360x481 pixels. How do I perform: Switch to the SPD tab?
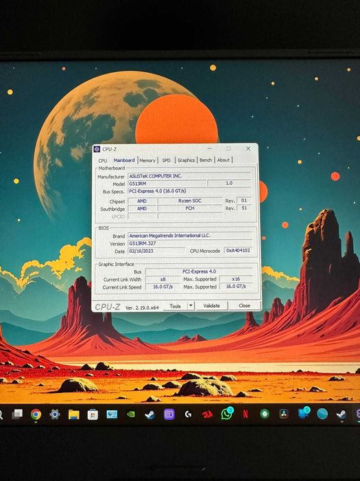click(166, 160)
